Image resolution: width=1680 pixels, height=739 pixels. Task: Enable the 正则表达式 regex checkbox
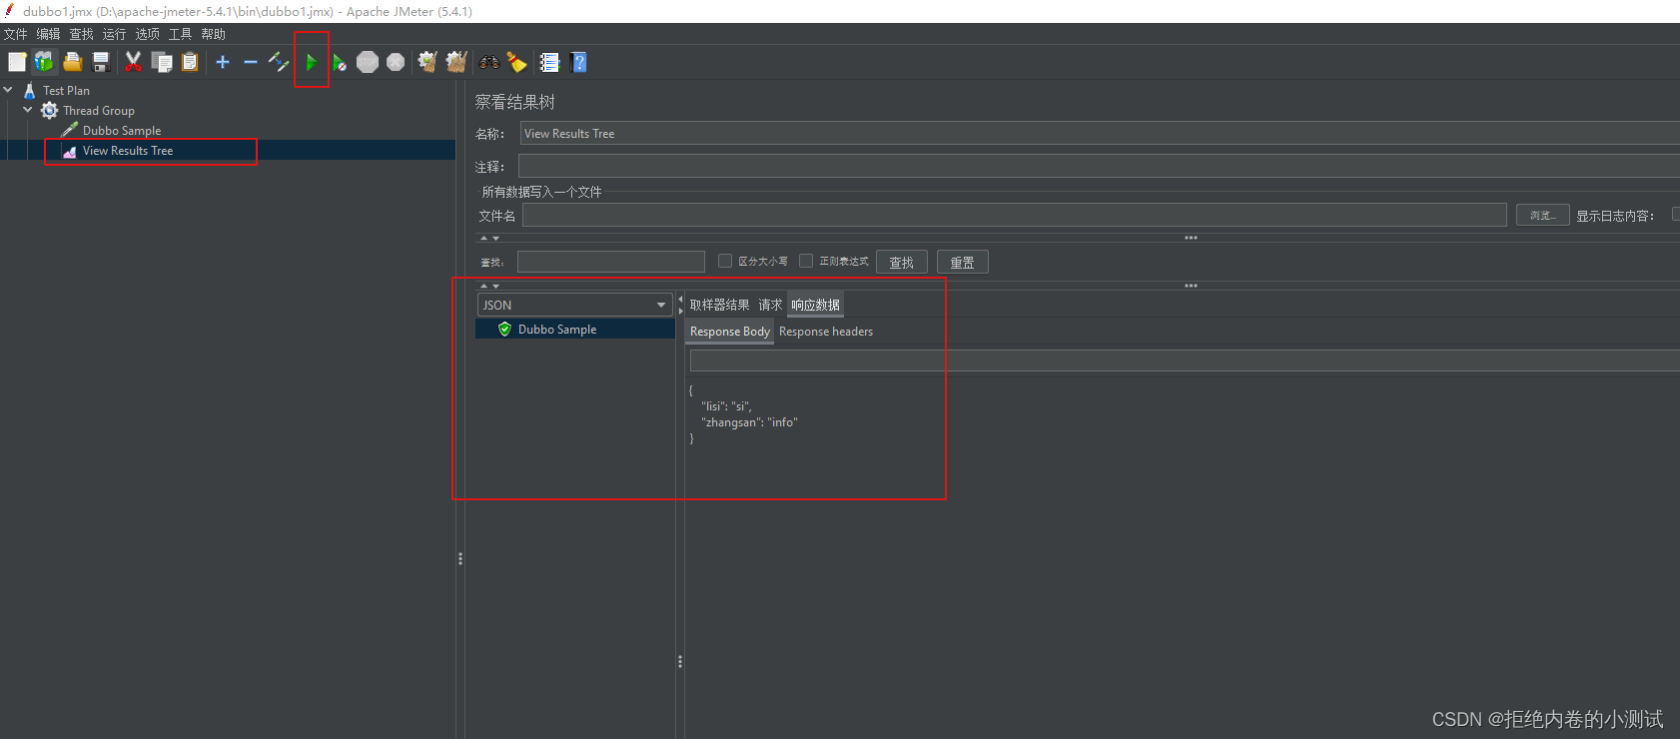click(x=806, y=261)
